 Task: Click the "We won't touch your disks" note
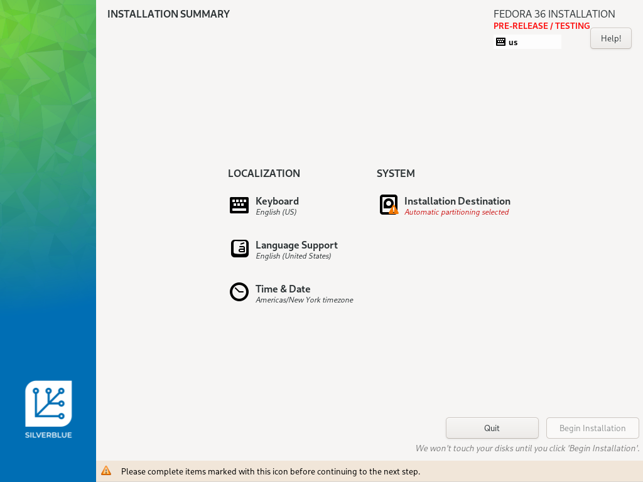527,448
